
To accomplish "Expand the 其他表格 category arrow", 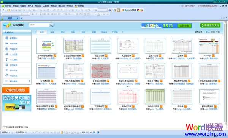I will click(x=30, y=81).
